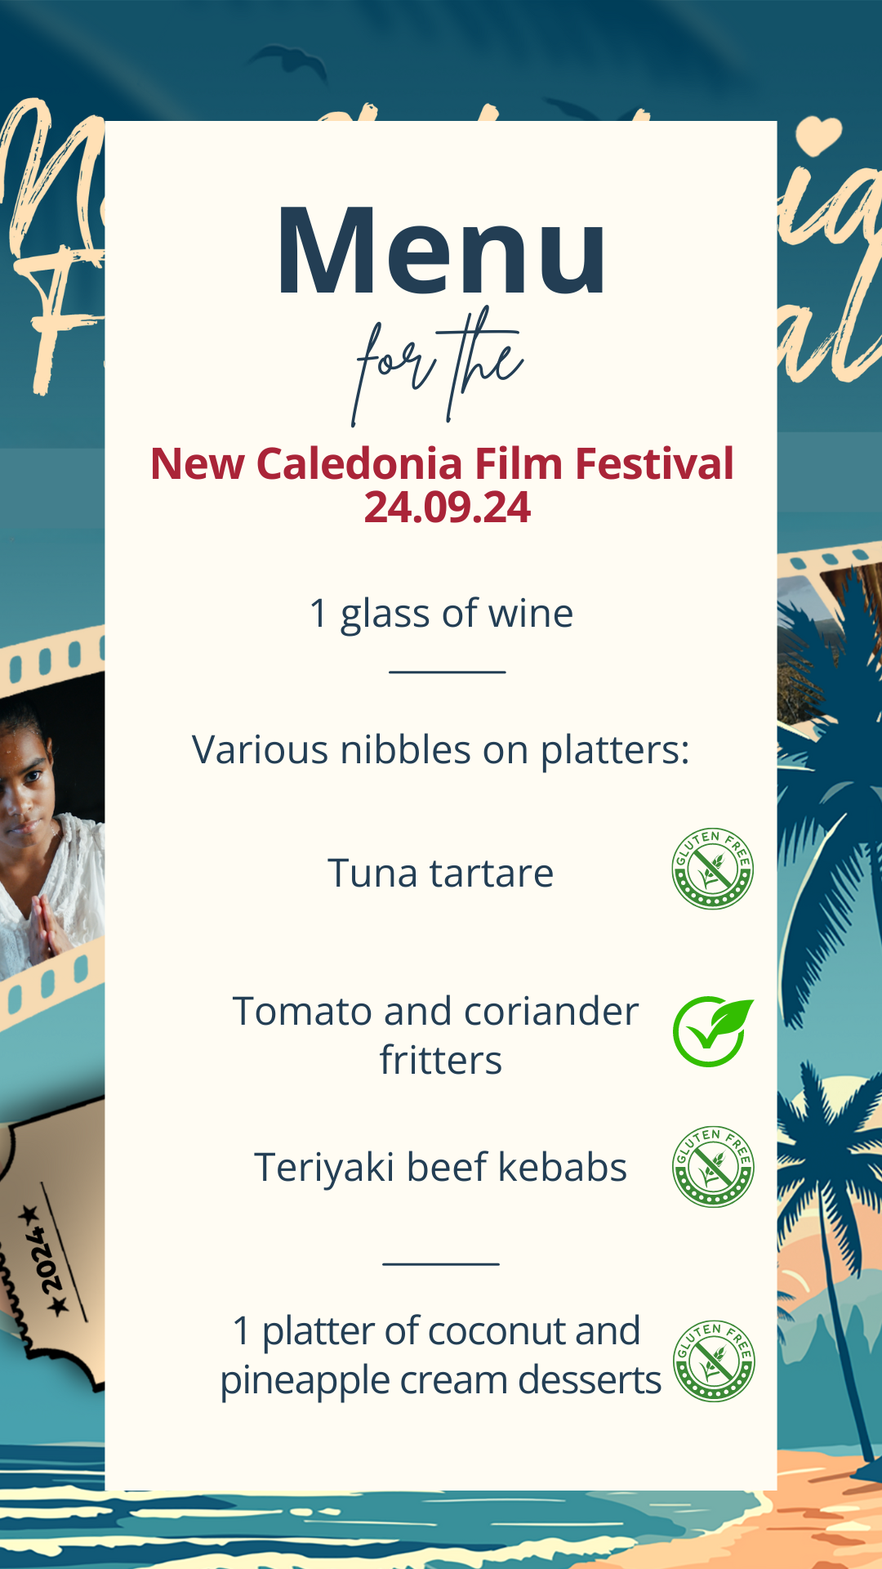Select the Teriyaki beef kebabs item
The image size is (882, 1569).
click(441, 1167)
